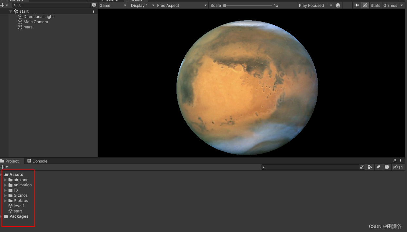
Task: Toggle the Project panel lock
Action: [x=395, y=161]
